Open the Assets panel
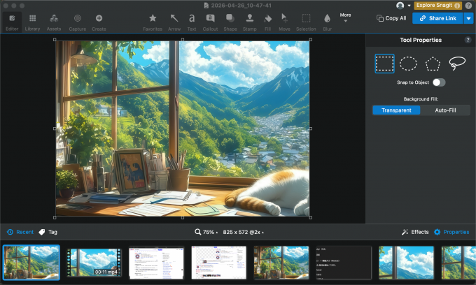 [54, 22]
